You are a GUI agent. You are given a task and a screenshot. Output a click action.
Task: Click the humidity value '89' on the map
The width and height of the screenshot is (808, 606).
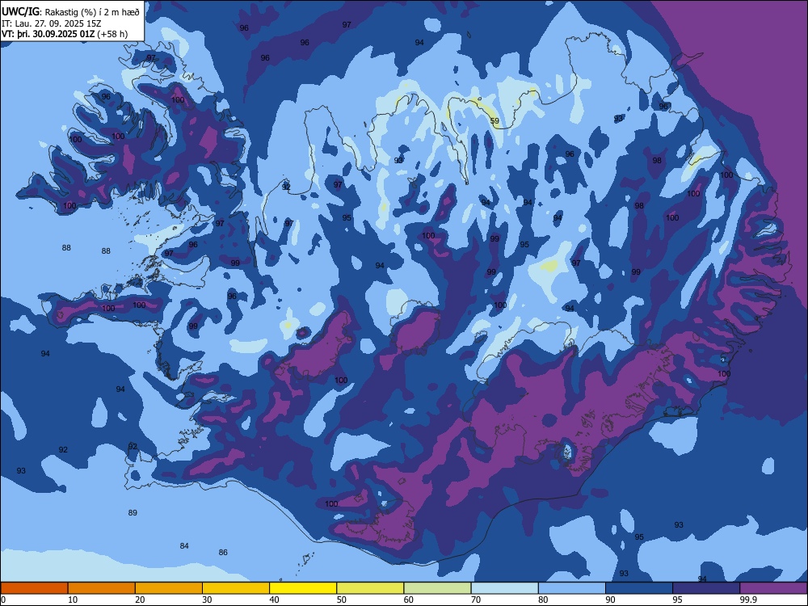tap(133, 513)
